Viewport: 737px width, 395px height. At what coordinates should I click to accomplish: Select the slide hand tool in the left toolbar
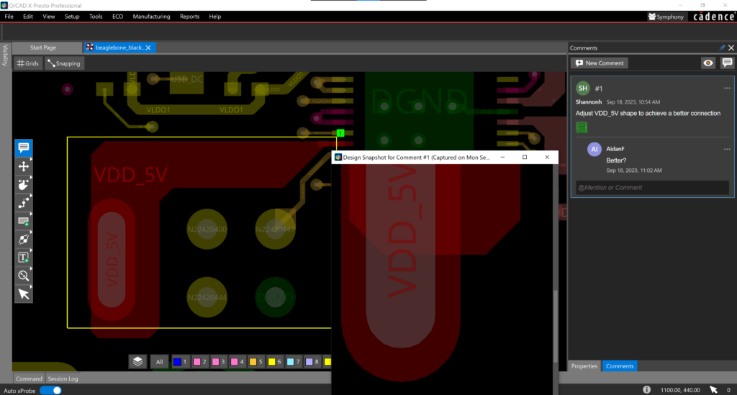(24, 185)
